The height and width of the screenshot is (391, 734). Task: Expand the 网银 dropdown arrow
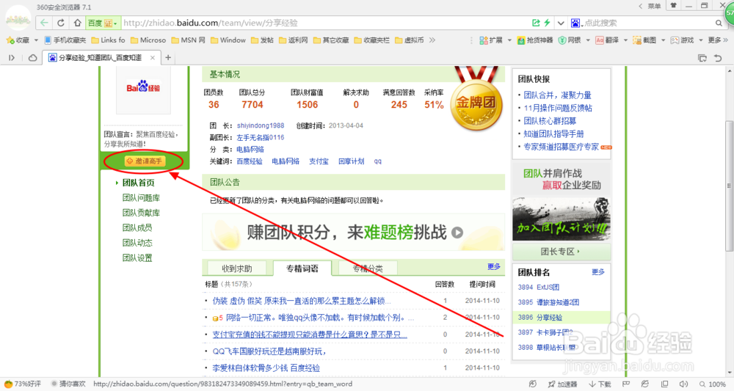click(x=588, y=40)
